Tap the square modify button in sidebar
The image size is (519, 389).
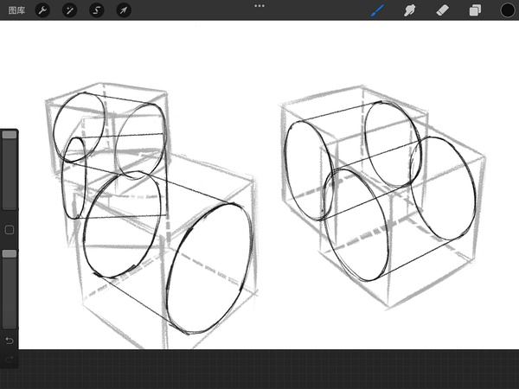coord(10,230)
